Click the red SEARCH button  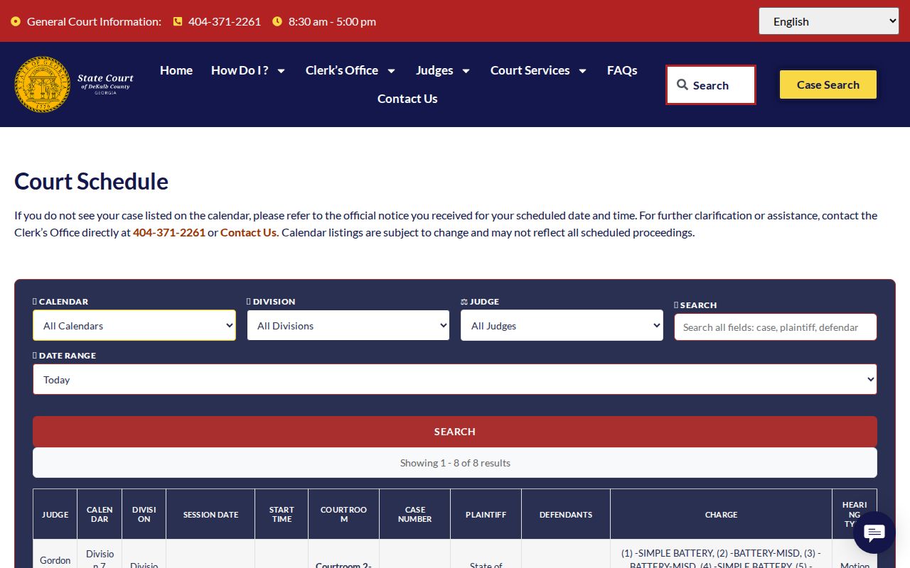(x=455, y=432)
